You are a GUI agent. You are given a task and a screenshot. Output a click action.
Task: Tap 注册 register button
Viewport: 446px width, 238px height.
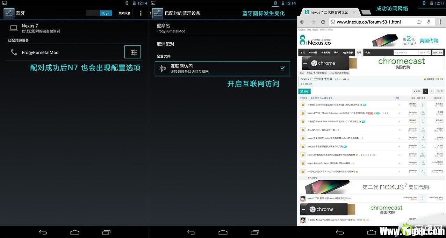[x=440, y=52]
